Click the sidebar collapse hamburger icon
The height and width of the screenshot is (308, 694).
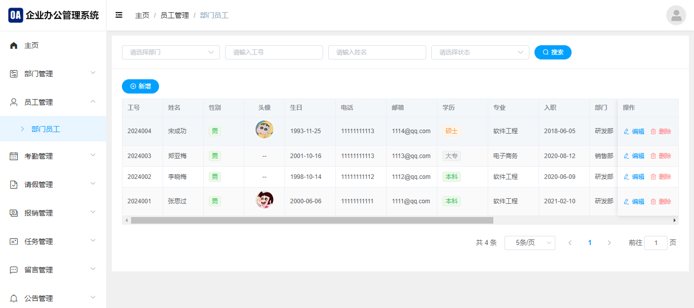tap(119, 15)
